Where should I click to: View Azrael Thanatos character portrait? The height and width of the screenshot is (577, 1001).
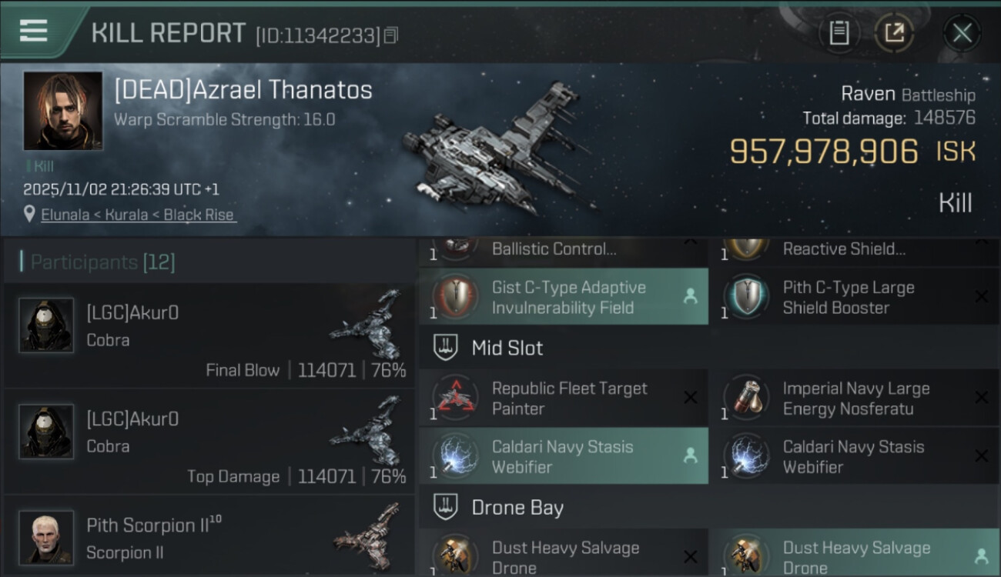pos(62,111)
